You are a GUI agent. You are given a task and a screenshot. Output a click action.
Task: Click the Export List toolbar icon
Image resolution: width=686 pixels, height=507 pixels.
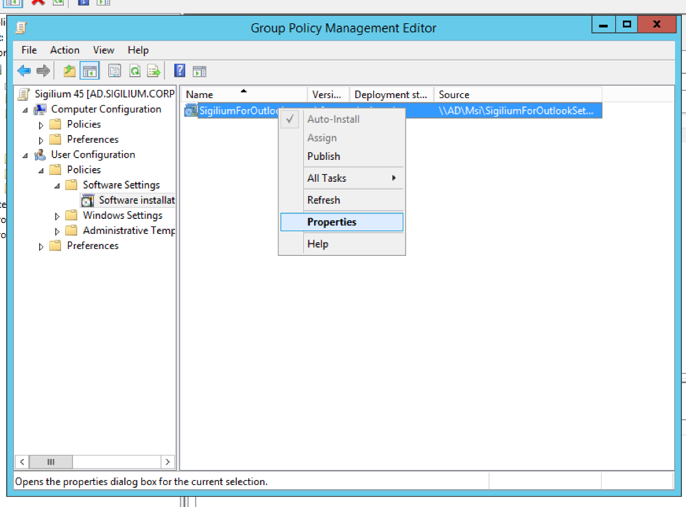click(x=154, y=71)
